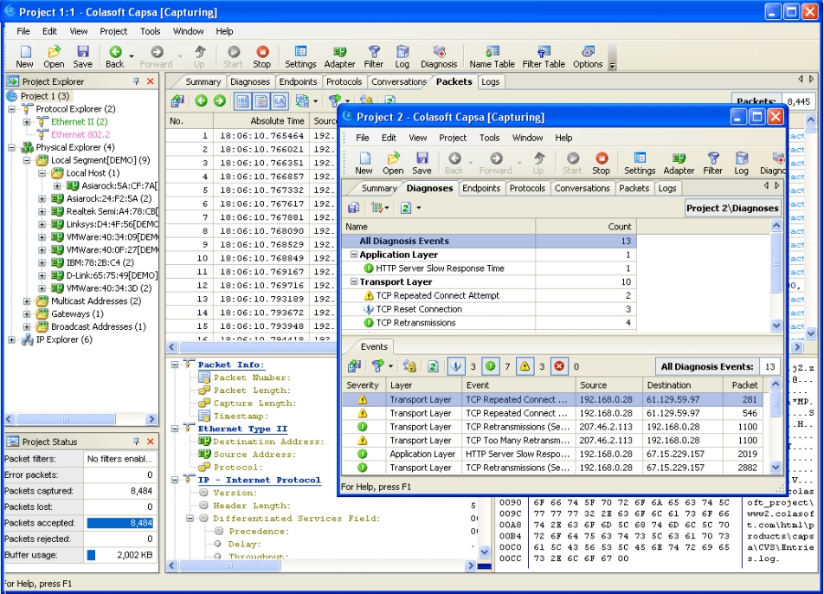Expand the IP Explorer tree node
The height and width of the screenshot is (594, 824).
tap(12, 340)
